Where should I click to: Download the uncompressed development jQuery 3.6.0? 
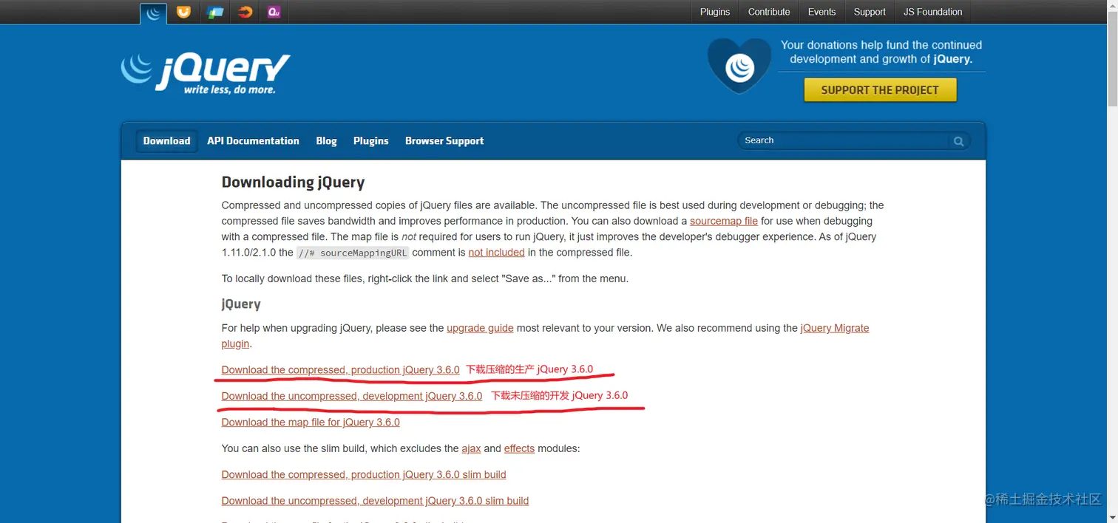click(352, 396)
